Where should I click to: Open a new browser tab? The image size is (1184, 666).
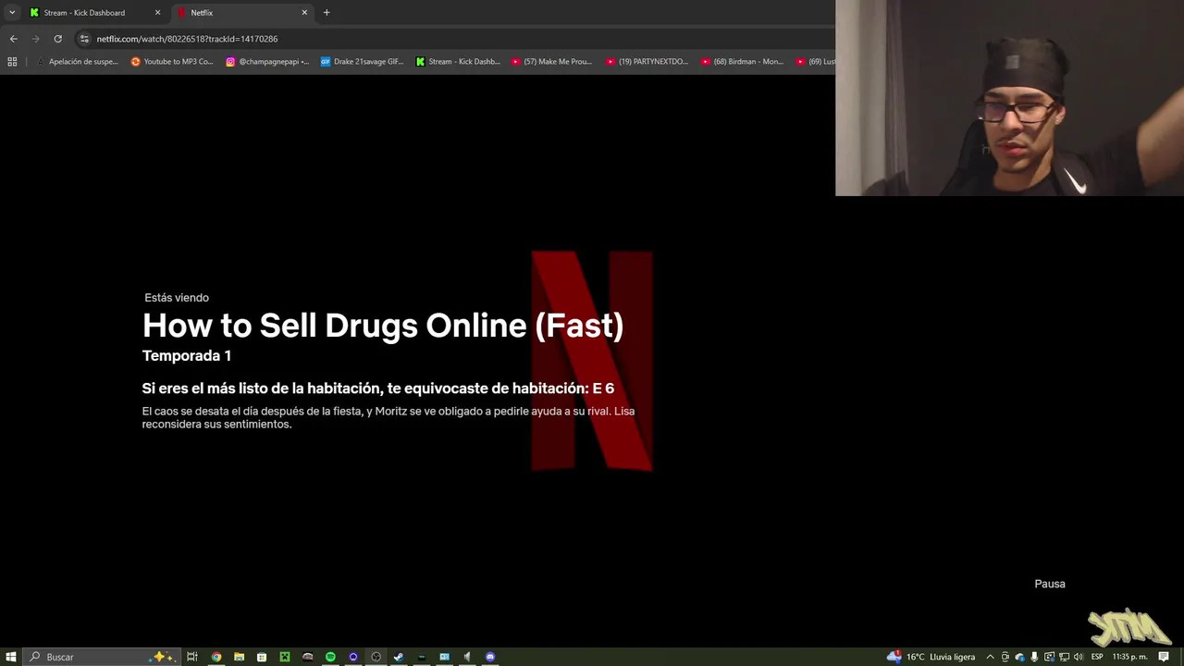click(x=327, y=13)
